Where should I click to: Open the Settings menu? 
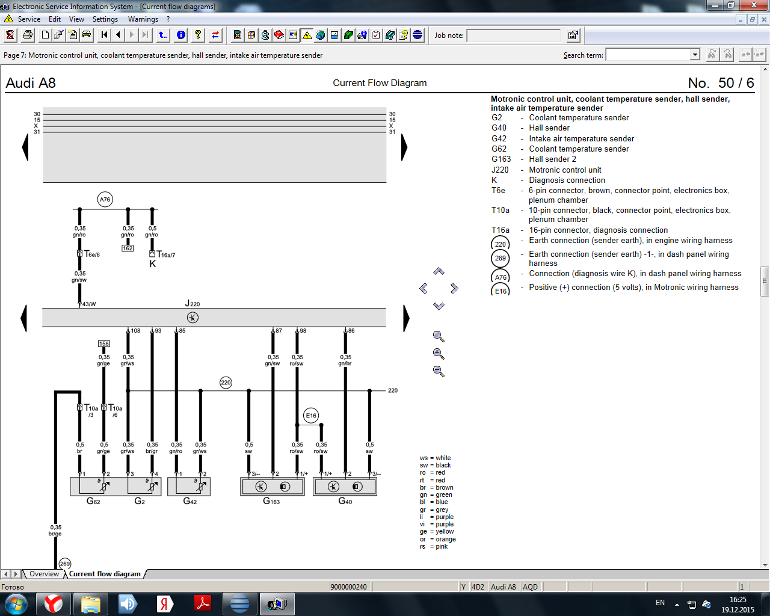click(x=105, y=19)
